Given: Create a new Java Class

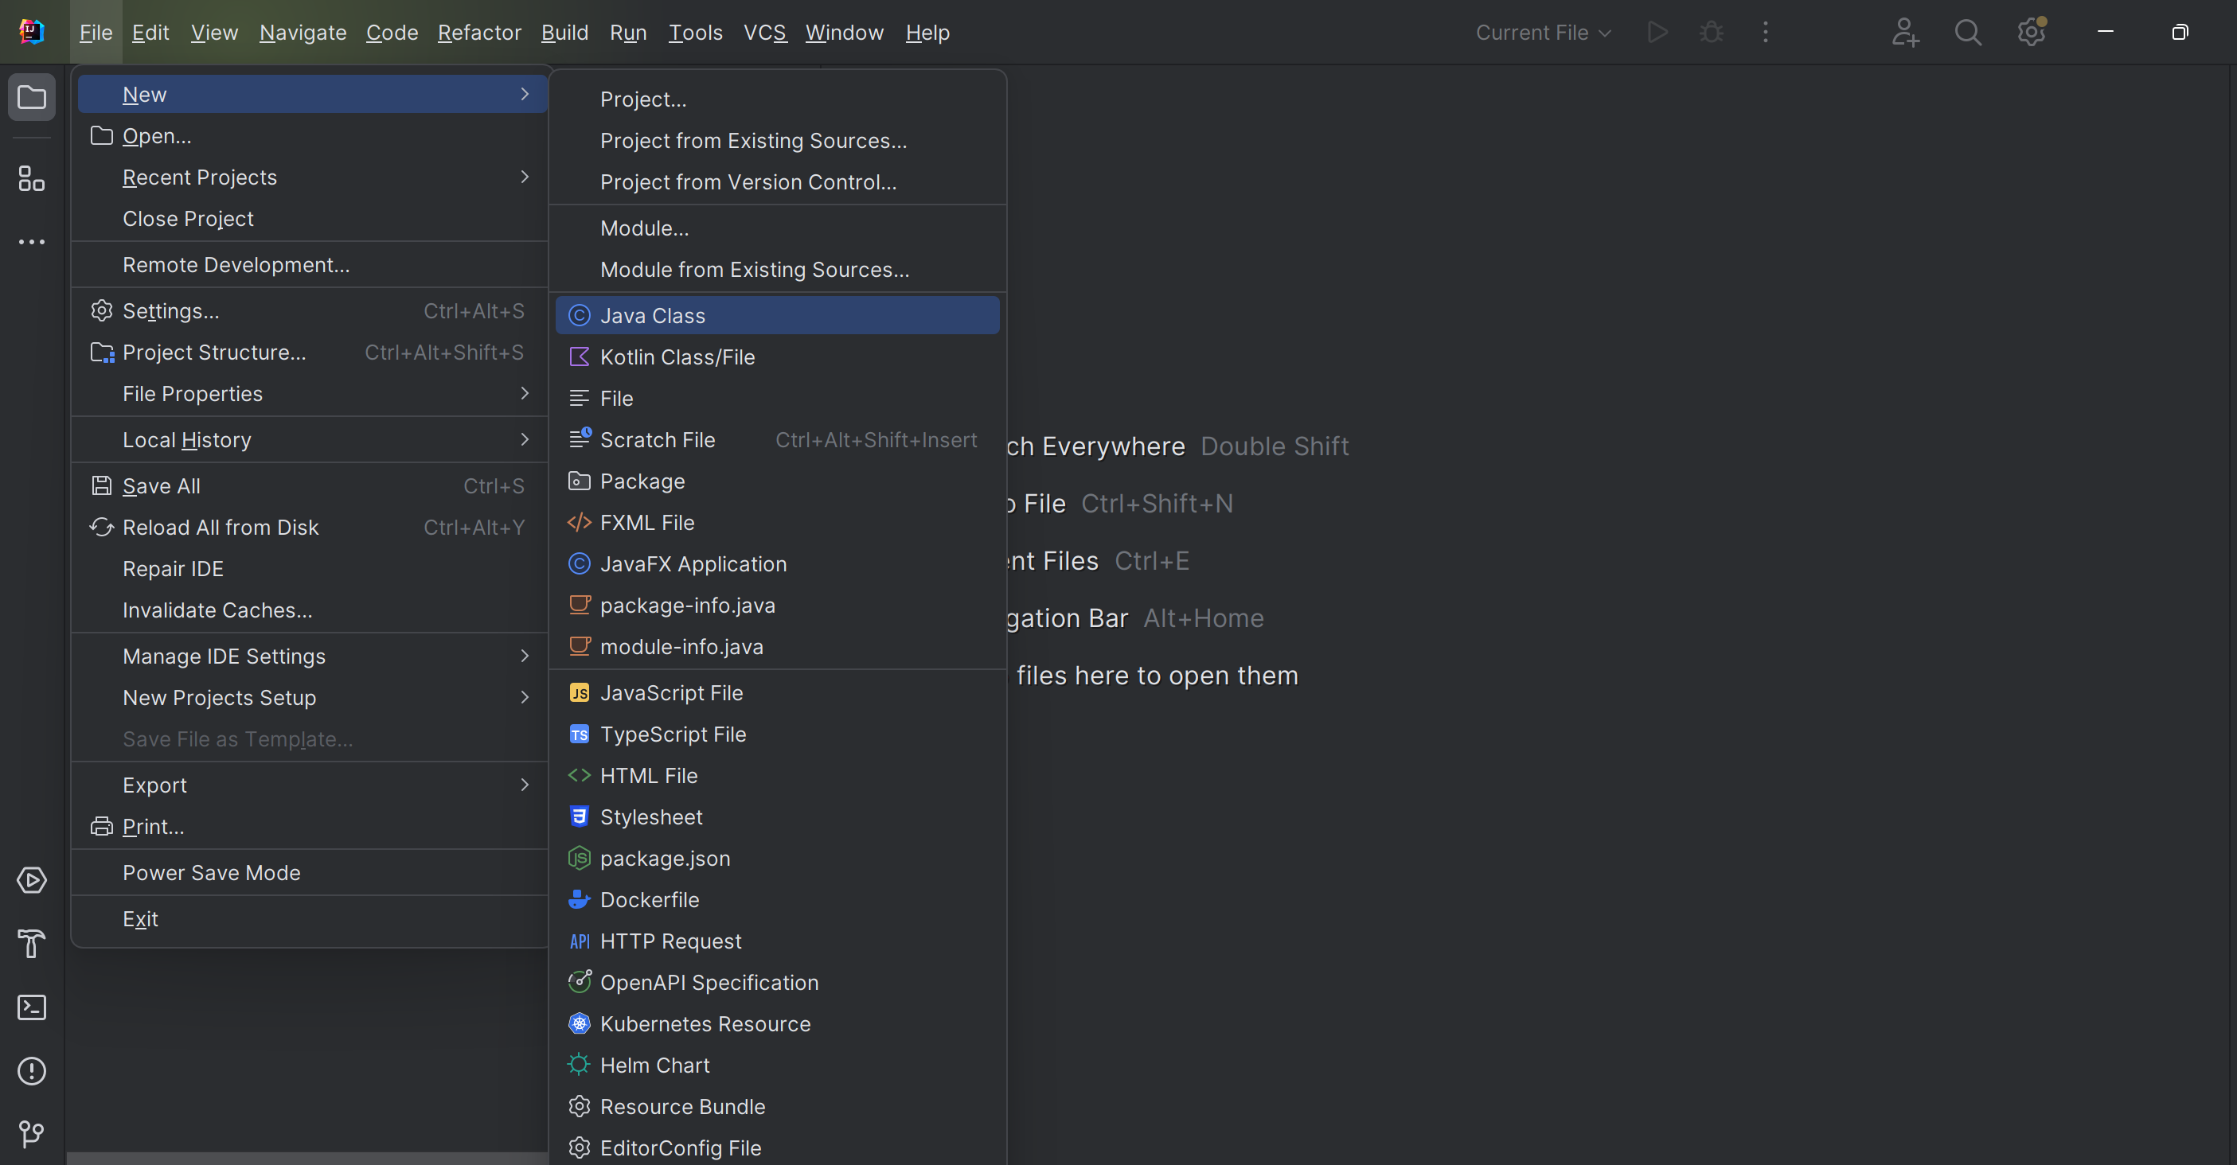Looking at the screenshot, I should pyautogui.click(x=777, y=315).
